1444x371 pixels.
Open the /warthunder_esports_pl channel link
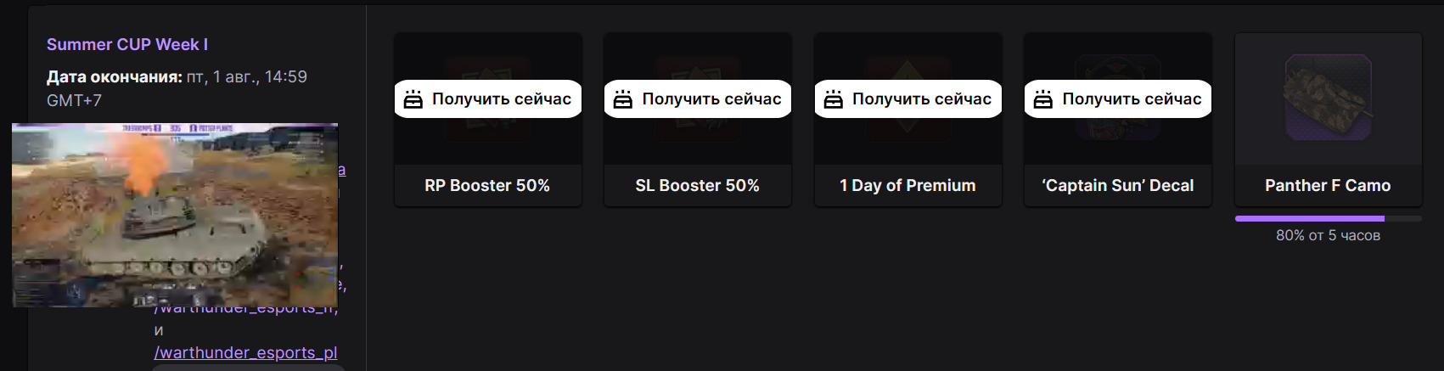coord(245,352)
